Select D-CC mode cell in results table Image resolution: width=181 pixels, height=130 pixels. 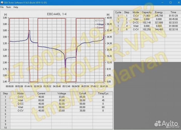[x=136, y=23]
